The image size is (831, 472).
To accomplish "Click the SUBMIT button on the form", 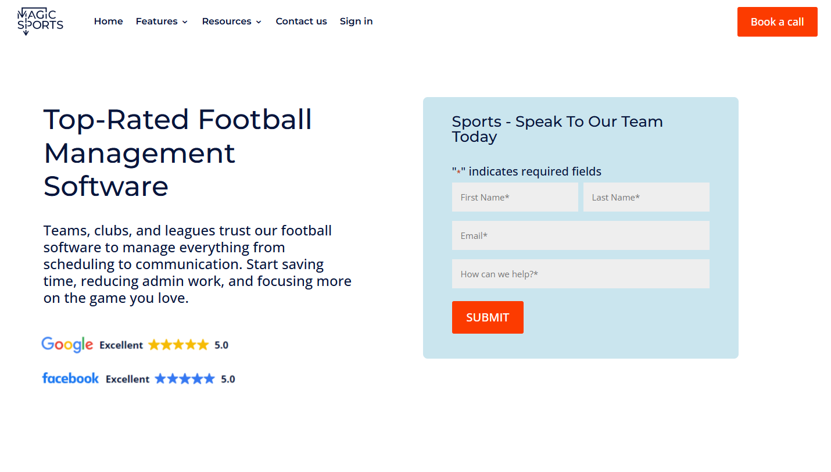I will tap(488, 317).
